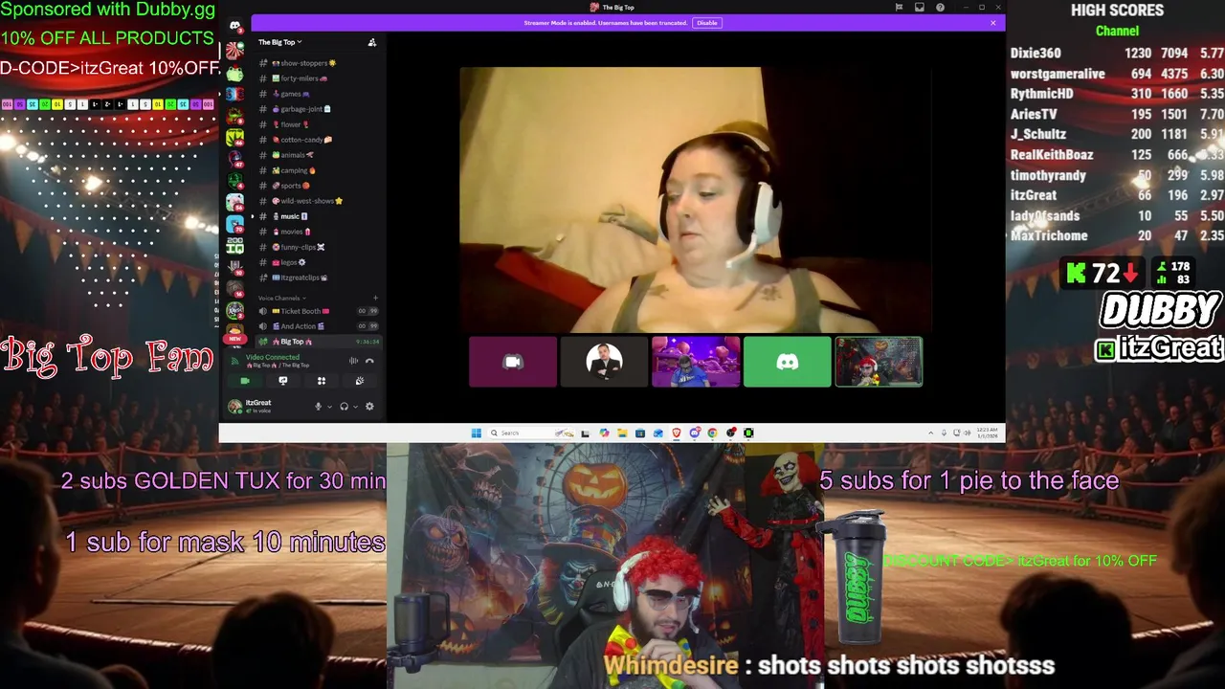The height and width of the screenshot is (689, 1225).
Task: Select the man-in-suit avatar participant tile
Action: [x=604, y=362]
